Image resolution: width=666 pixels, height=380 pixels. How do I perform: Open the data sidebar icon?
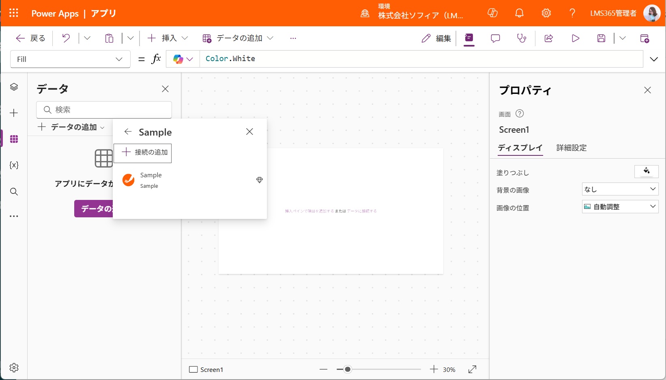click(14, 139)
